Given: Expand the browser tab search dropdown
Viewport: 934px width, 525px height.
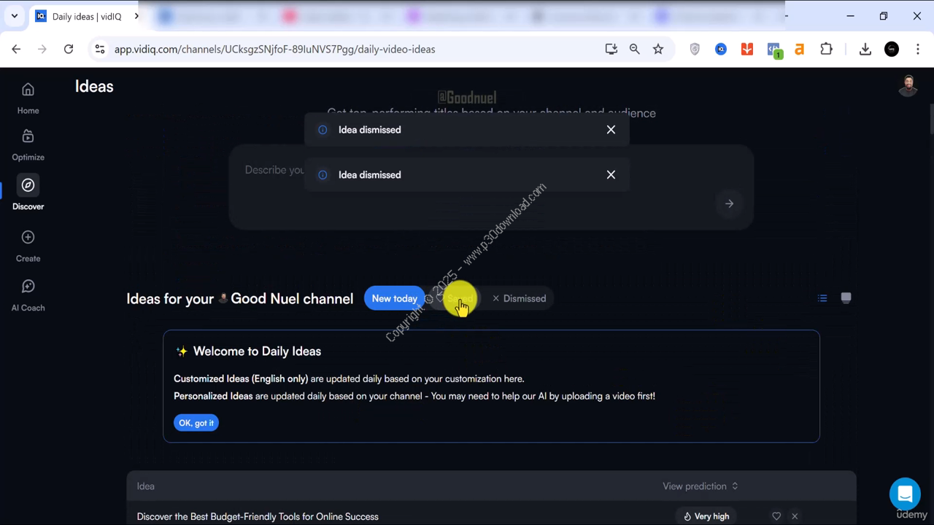Looking at the screenshot, I should (14, 16).
